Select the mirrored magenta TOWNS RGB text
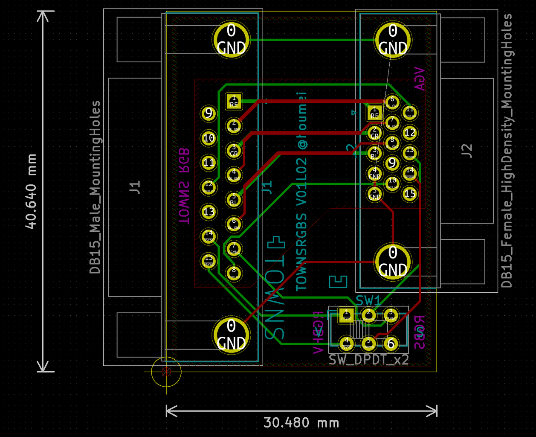The height and width of the screenshot is (437, 536). (x=184, y=186)
